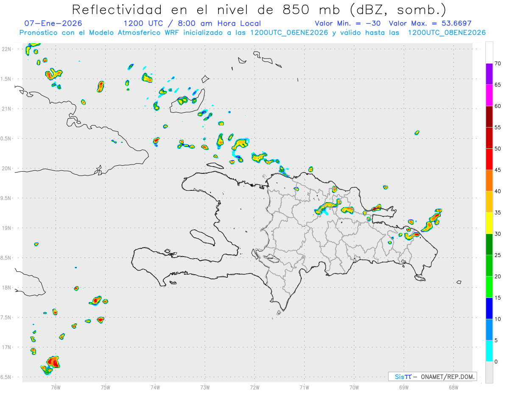Click the 'SisTT – ONAMET/REP.DOM.' credit label

tap(433, 376)
